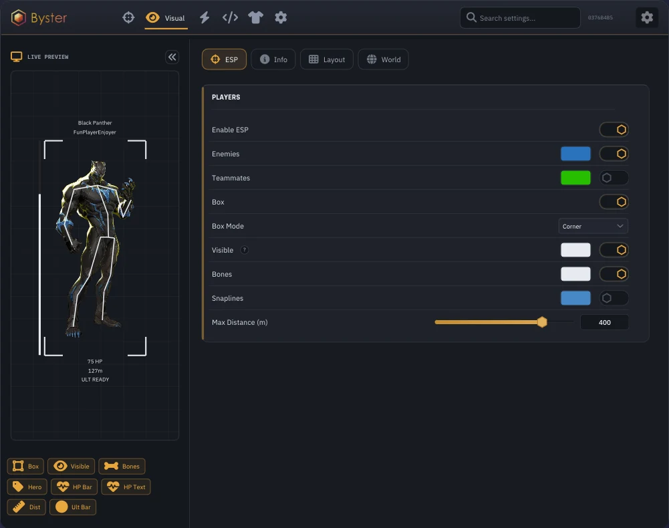Switch to the ESP tab

(x=224, y=59)
